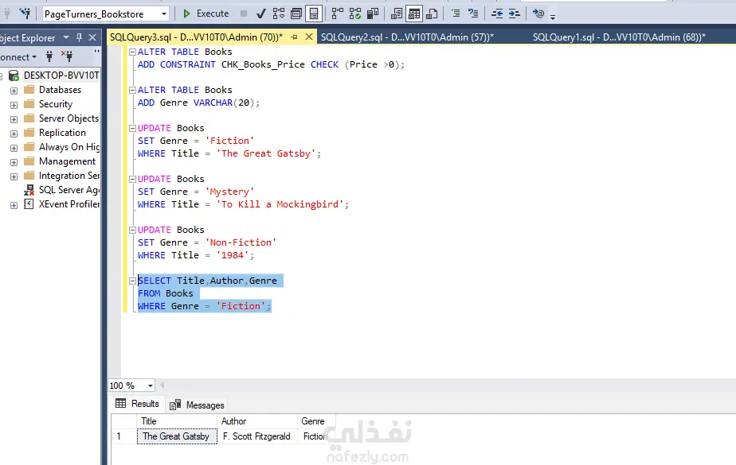
Task: Open the toolbar overflow options arrow
Action: pyautogui.click(x=553, y=17)
